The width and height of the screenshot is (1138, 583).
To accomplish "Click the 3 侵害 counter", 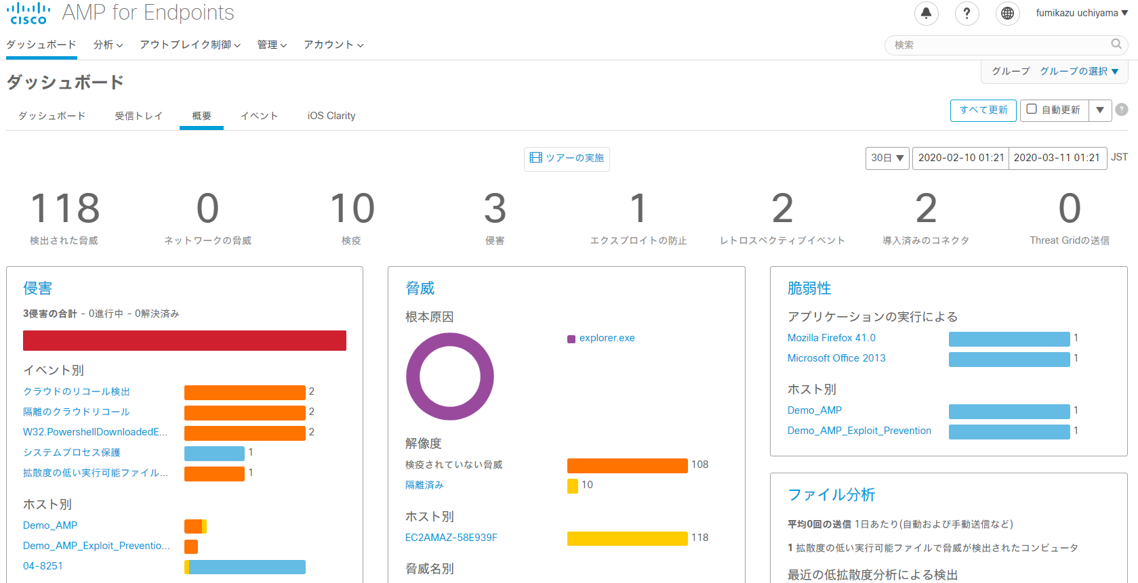I will 495,217.
